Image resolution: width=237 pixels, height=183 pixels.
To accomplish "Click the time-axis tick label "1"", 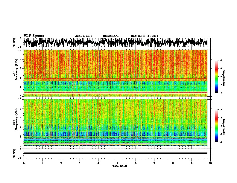I will (42, 163).
